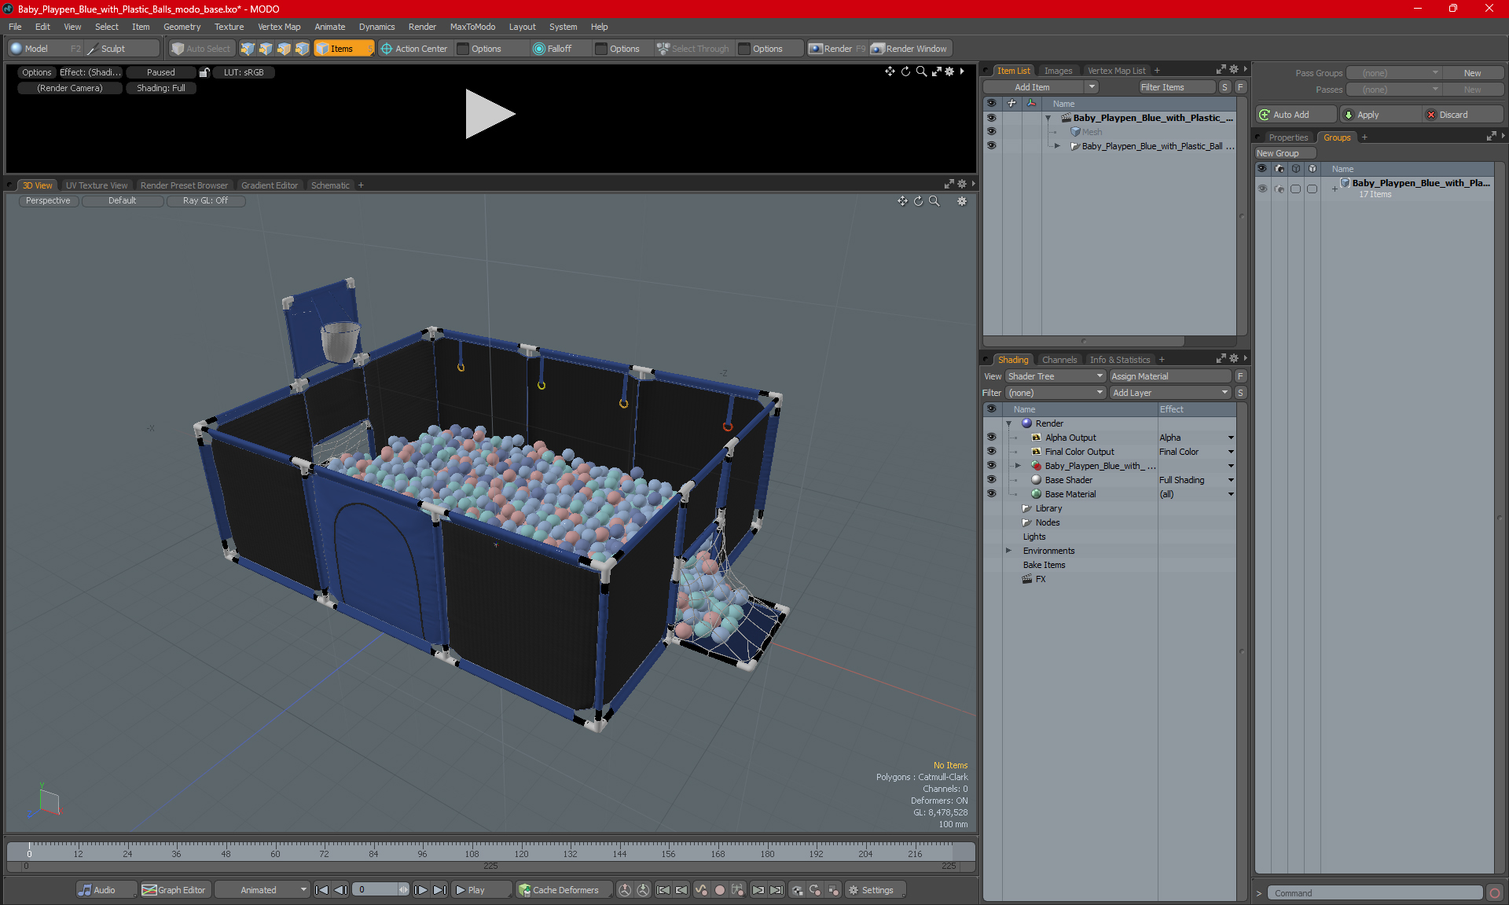
Task: Start the preview render play arrow
Action: coord(490,115)
